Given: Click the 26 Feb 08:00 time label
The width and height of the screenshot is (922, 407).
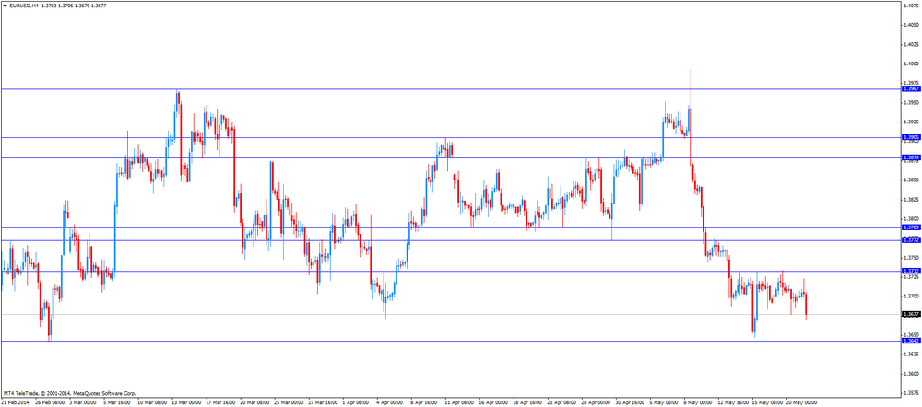Looking at the screenshot, I should [48, 403].
